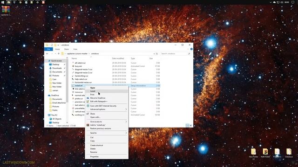298x167 pixels.
Task: Expand Advanced options submenu
Action: click(107, 109)
